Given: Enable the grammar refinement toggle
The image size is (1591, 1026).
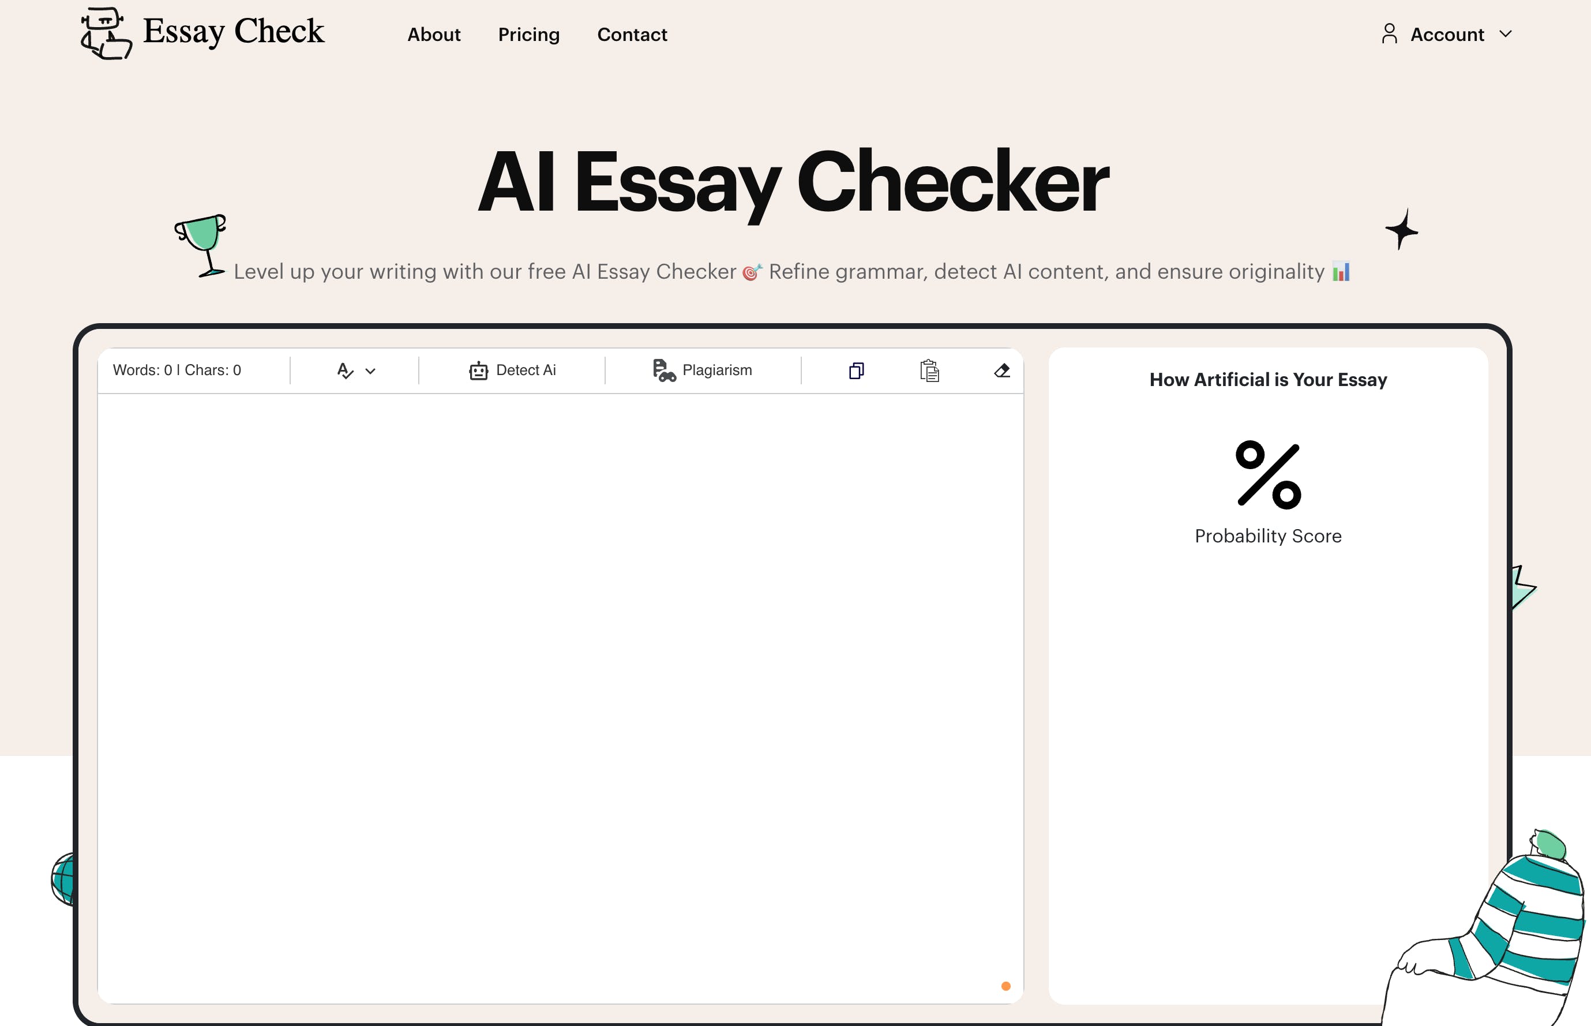Looking at the screenshot, I should [x=354, y=369].
